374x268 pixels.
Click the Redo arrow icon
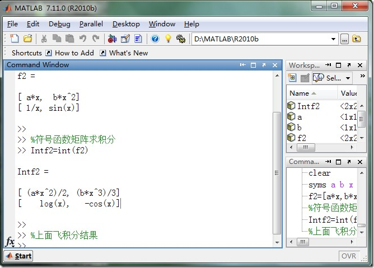tap(96, 39)
